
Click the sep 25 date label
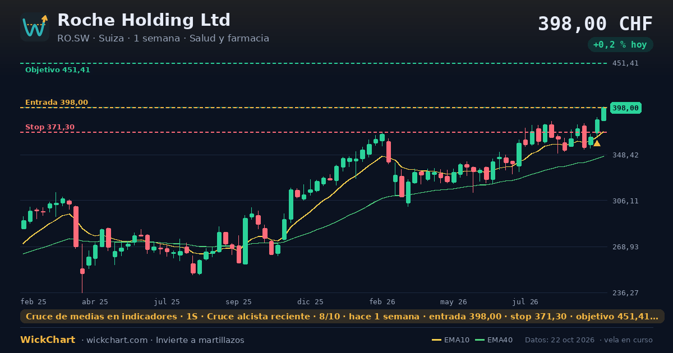click(x=238, y=301)
